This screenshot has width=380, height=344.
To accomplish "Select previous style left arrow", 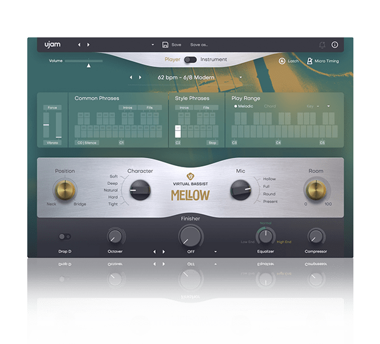I will click(x=131, y=77).
